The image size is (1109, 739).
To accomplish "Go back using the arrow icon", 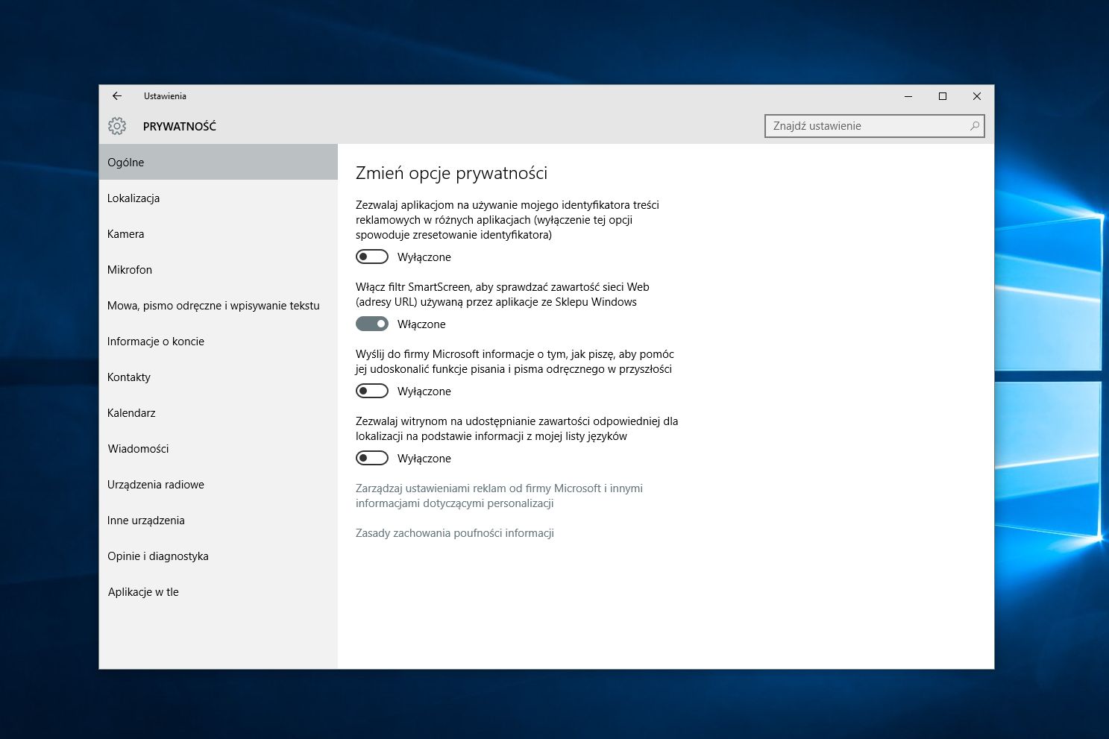I will pos(117,96).
